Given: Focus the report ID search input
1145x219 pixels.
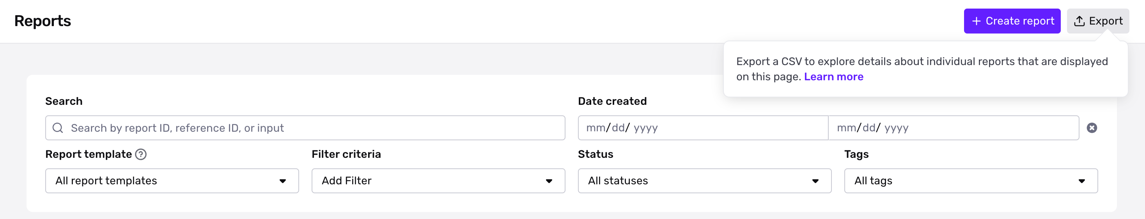Looking at the screenshot, I should coord(305,128).
